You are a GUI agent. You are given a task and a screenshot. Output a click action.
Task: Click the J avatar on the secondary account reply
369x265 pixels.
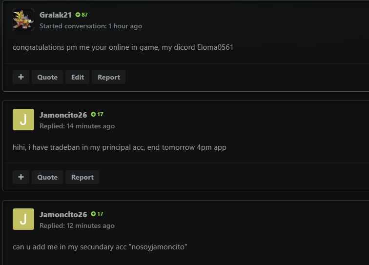pos(23,219)
